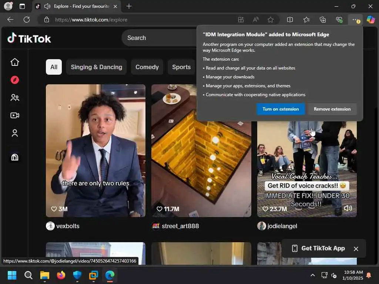Open the tab actions menu icon

22,6
